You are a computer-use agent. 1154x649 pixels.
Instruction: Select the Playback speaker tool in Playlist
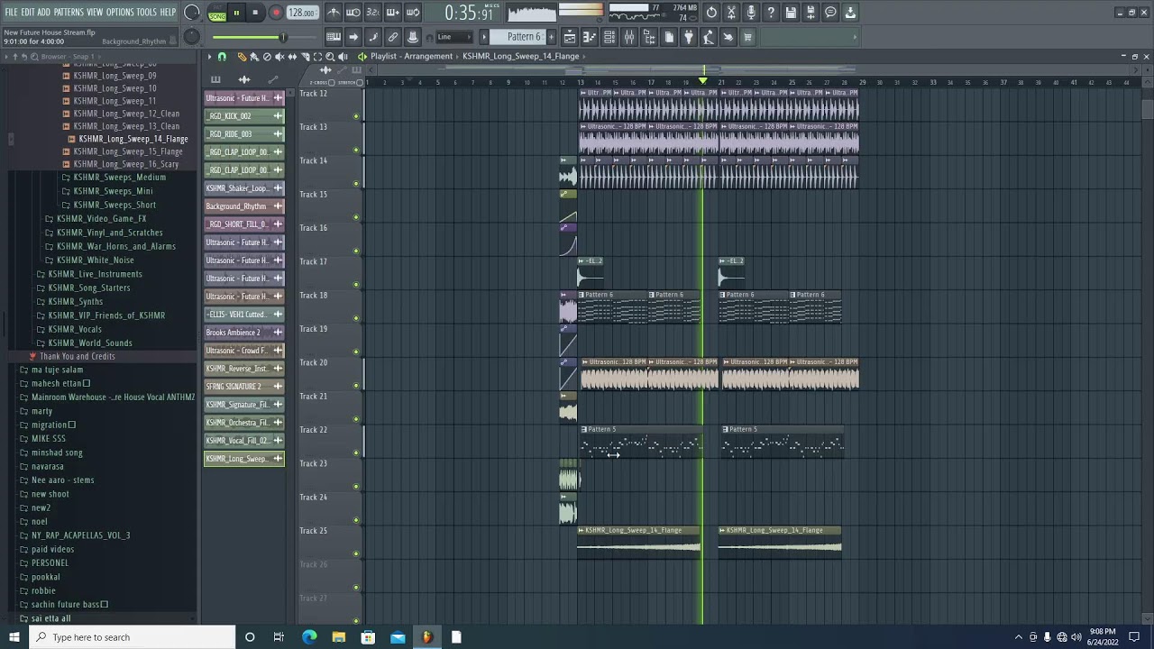click(x=343, y=56)
